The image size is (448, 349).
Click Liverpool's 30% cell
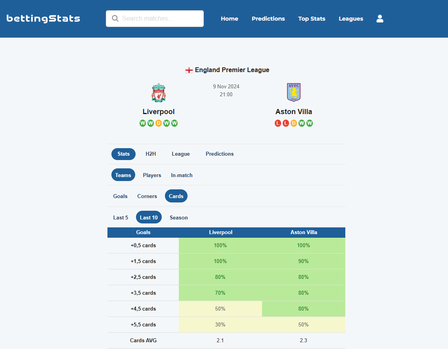(x=220, y=325)
